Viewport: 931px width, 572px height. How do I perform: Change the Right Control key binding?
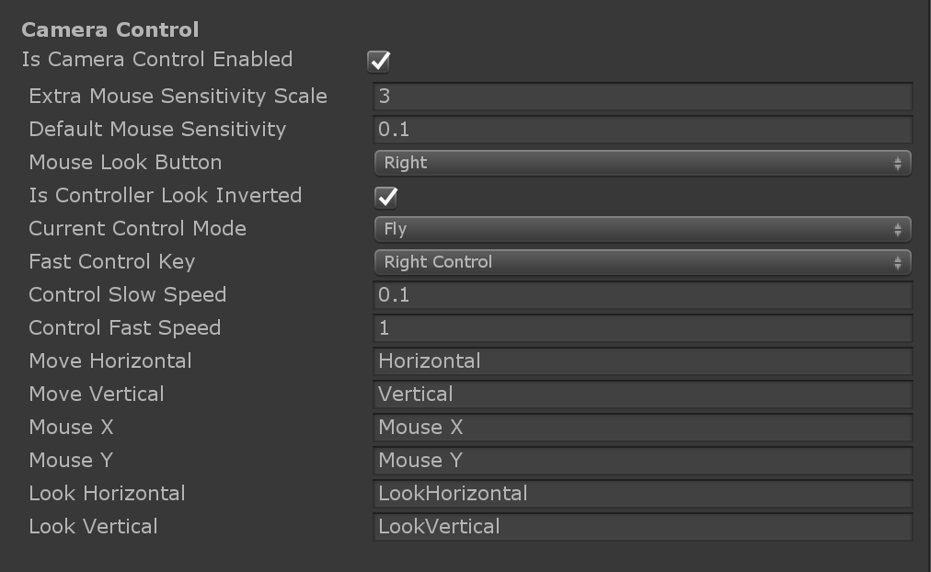(x=641, y=262)
